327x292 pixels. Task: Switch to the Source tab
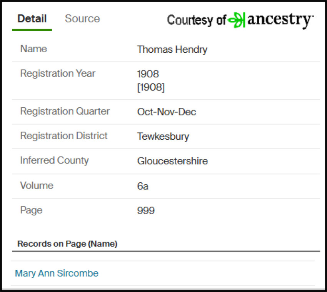coord(82,18)
